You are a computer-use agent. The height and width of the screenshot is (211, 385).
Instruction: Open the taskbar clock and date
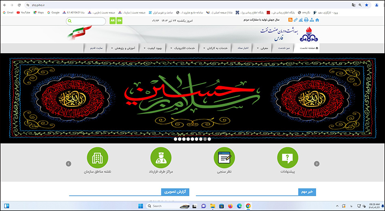[x=374, y=206]
